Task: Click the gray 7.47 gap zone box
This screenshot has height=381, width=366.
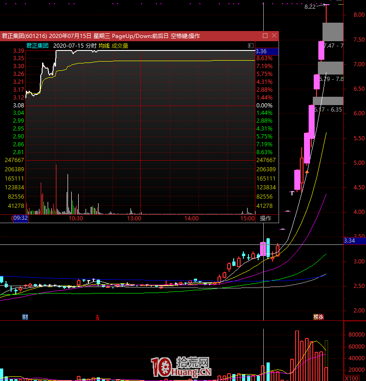Action: (x=333, y=31)
